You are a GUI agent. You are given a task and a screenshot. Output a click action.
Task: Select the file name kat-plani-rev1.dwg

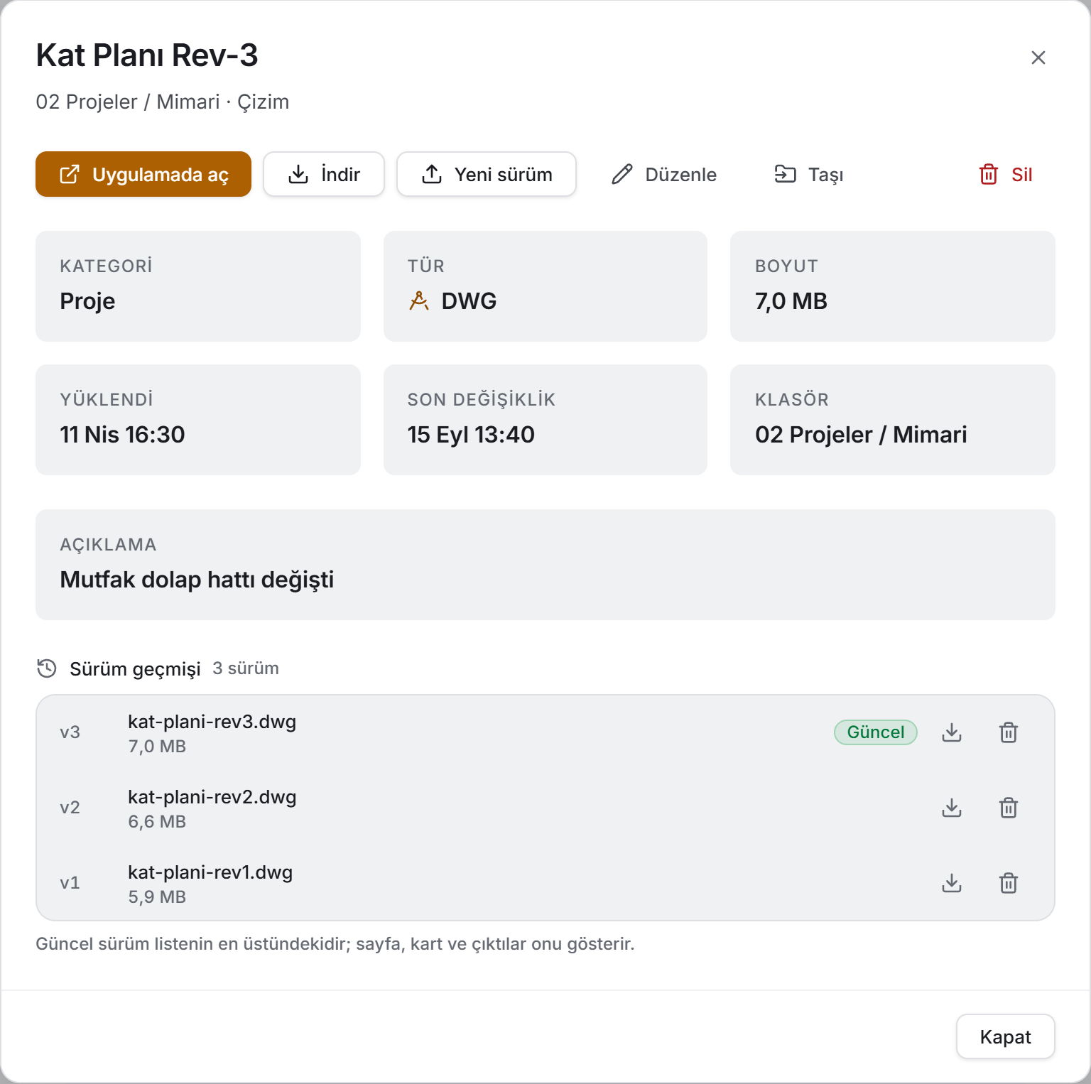pos(210,872)
